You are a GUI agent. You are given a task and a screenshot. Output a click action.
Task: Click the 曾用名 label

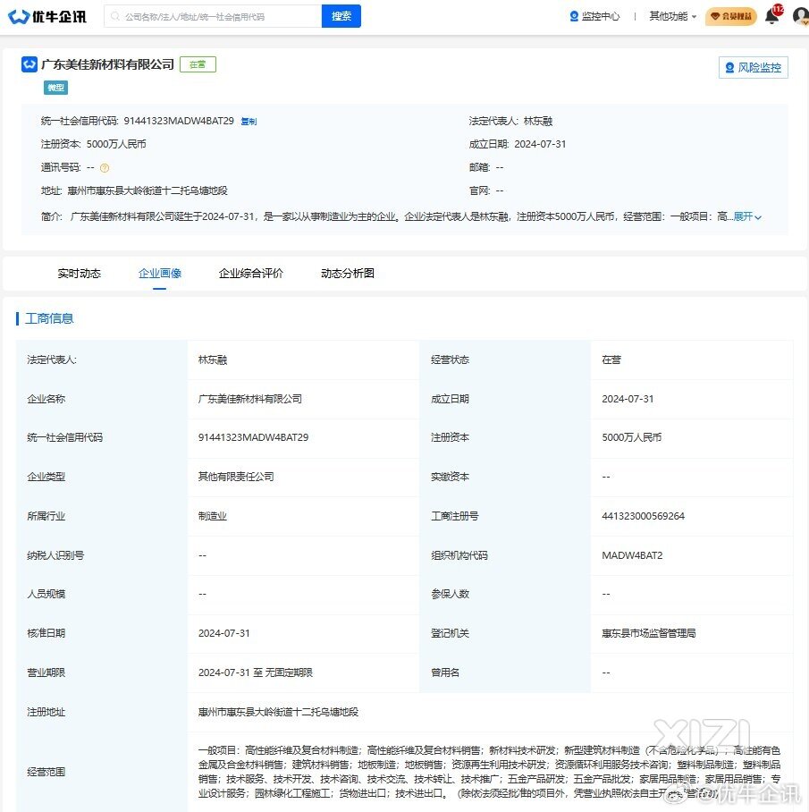point(445,672)
